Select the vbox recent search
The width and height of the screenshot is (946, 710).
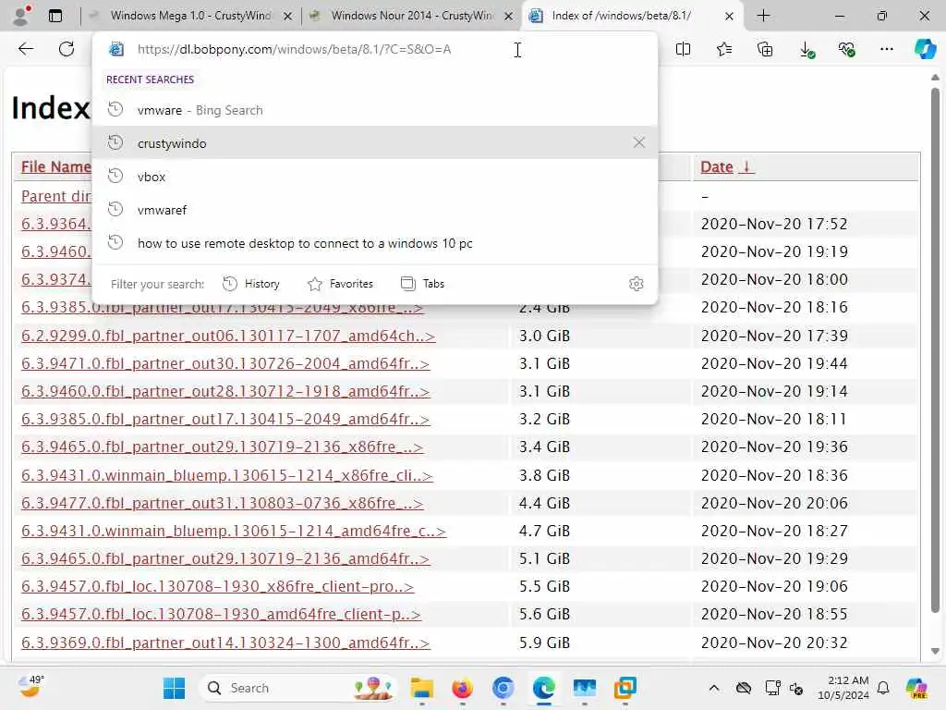(375, 177)
